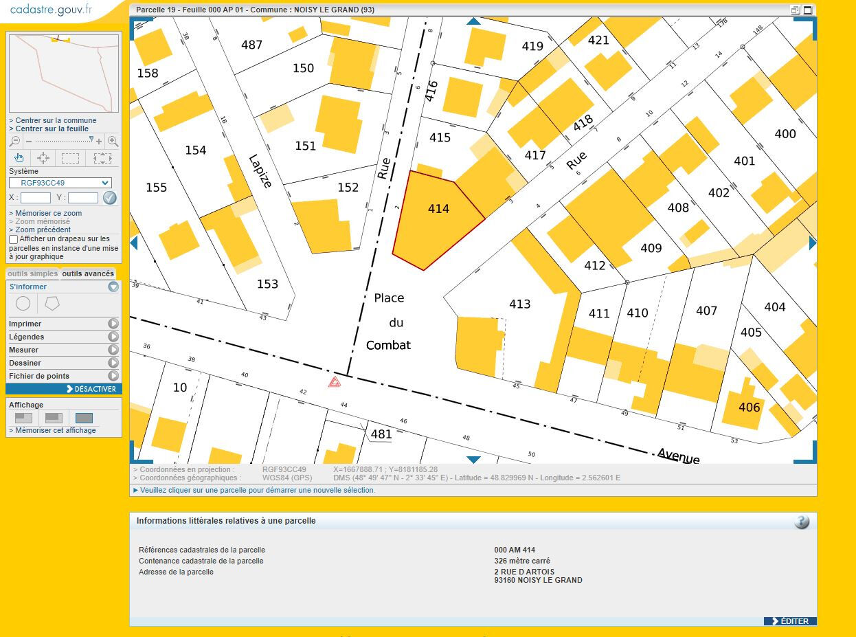Image resolution: width=856 pixels, height=637 pixels.
Task: Expand the Imprimer section
Action: coord(113,324)
